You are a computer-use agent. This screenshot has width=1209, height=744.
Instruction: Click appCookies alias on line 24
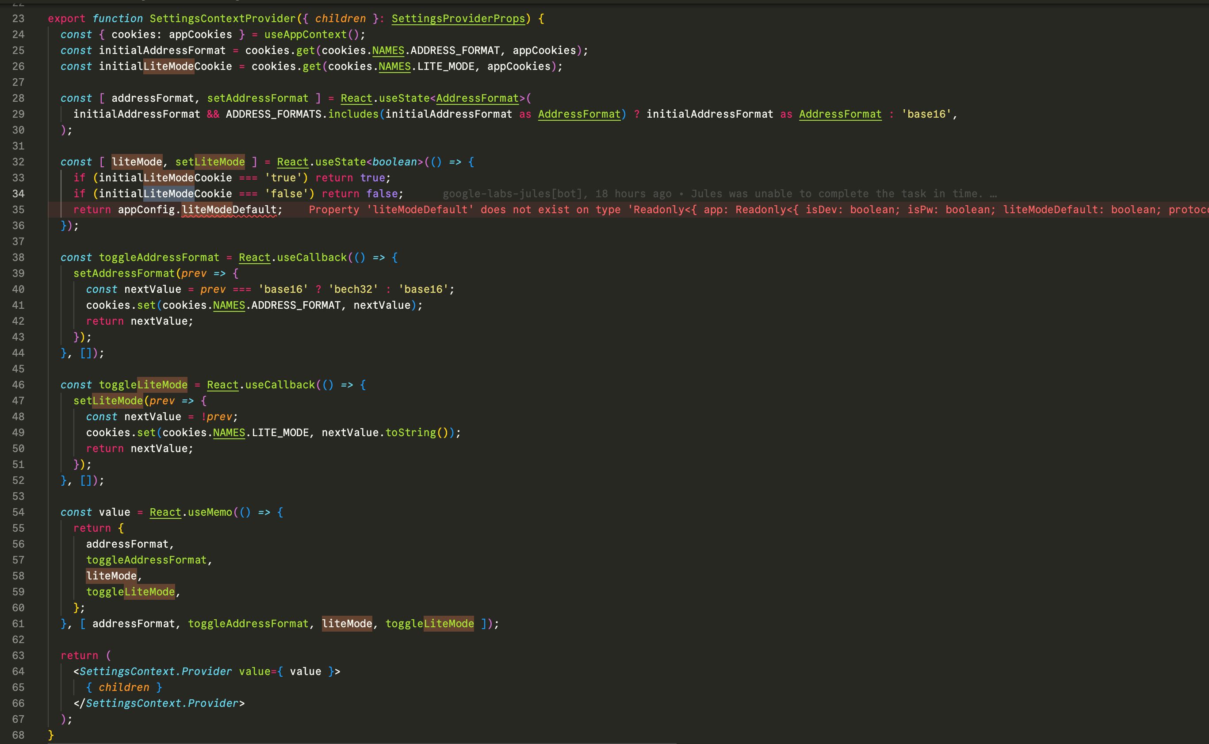(200, 35)
